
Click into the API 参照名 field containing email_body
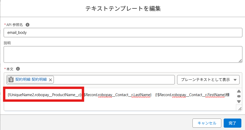point(123,33)
